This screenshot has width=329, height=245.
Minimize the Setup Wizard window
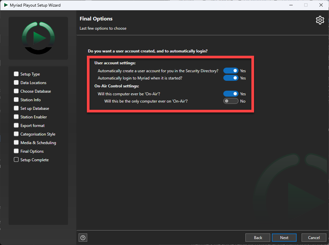[x=291, y=5]
